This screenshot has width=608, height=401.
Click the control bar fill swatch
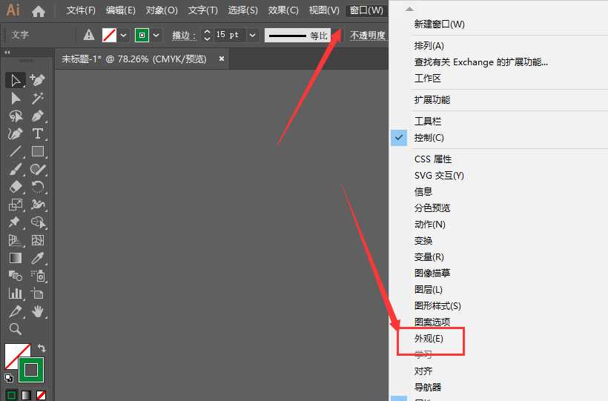pyautogui.click(x=109, y=36)
